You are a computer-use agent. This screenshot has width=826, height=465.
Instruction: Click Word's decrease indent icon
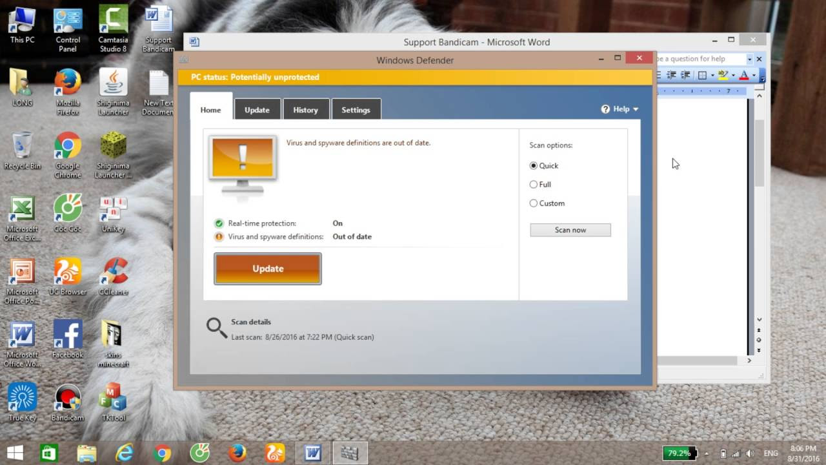pos(671,75)
